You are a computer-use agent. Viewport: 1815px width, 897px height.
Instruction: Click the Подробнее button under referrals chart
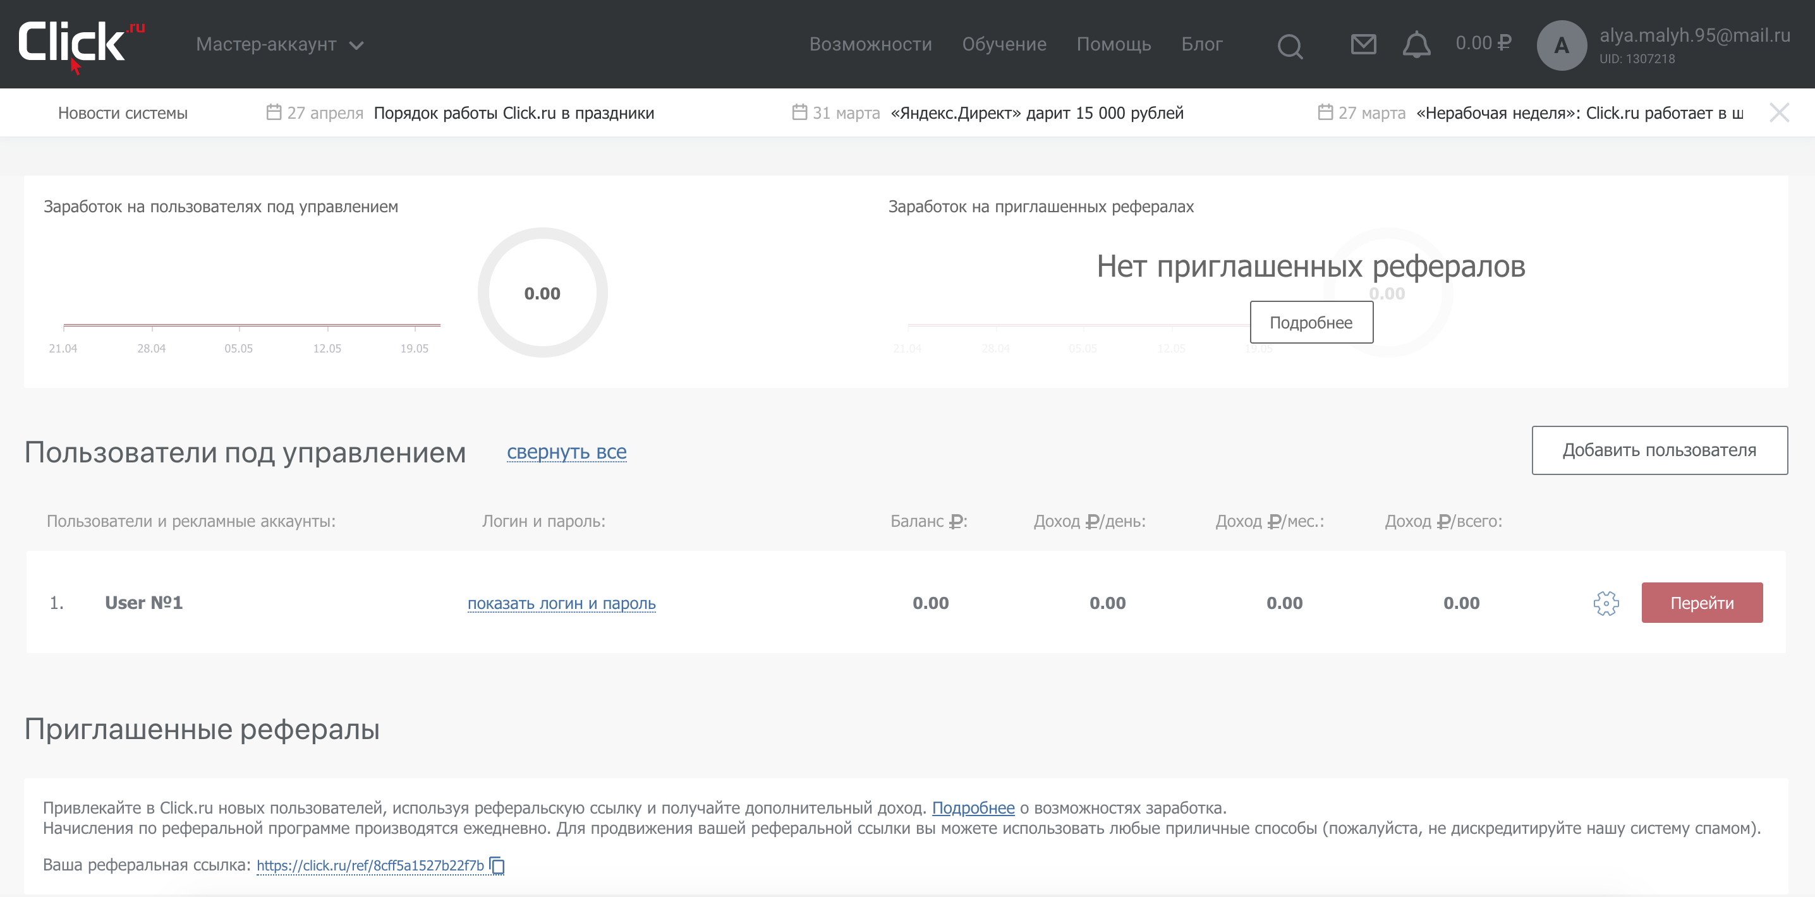[1311, 322]
